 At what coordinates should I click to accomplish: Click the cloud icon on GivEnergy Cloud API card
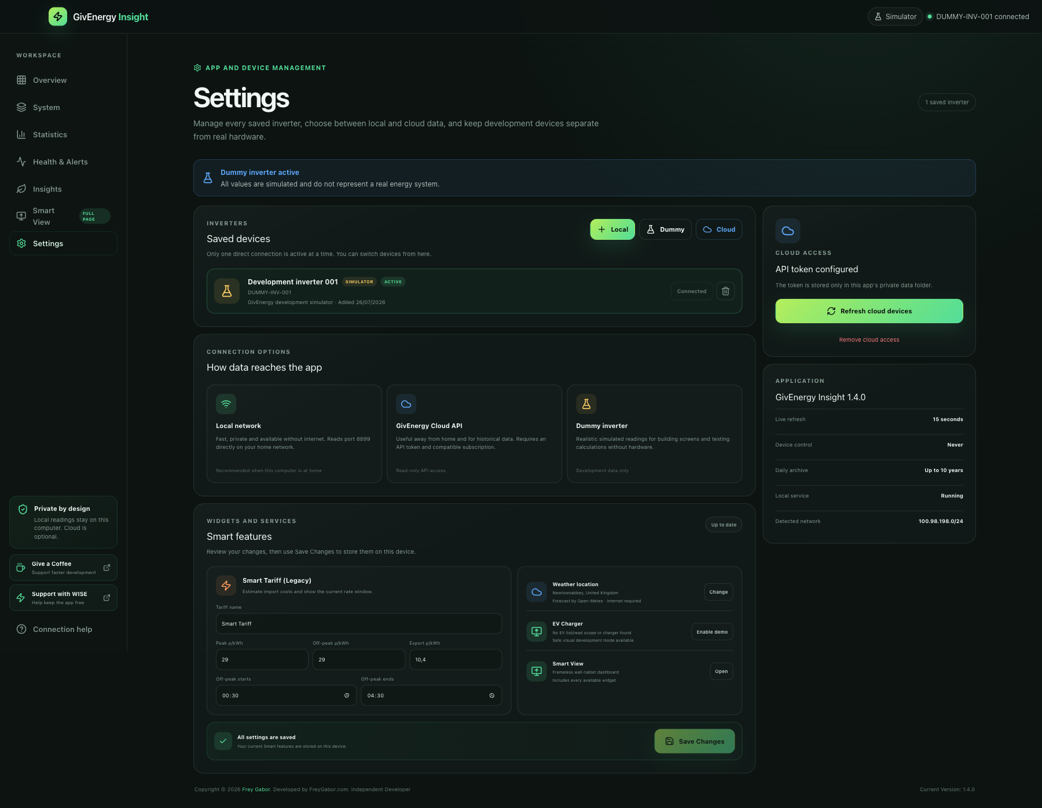[x=406, y=404]
